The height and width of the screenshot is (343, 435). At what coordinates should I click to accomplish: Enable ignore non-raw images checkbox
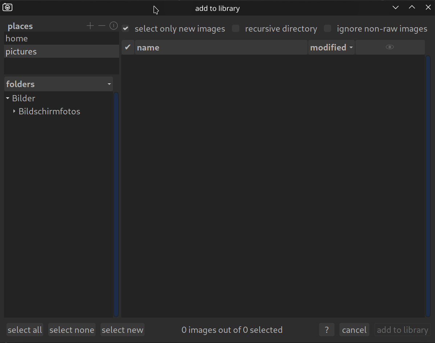(x=328, y=29)
